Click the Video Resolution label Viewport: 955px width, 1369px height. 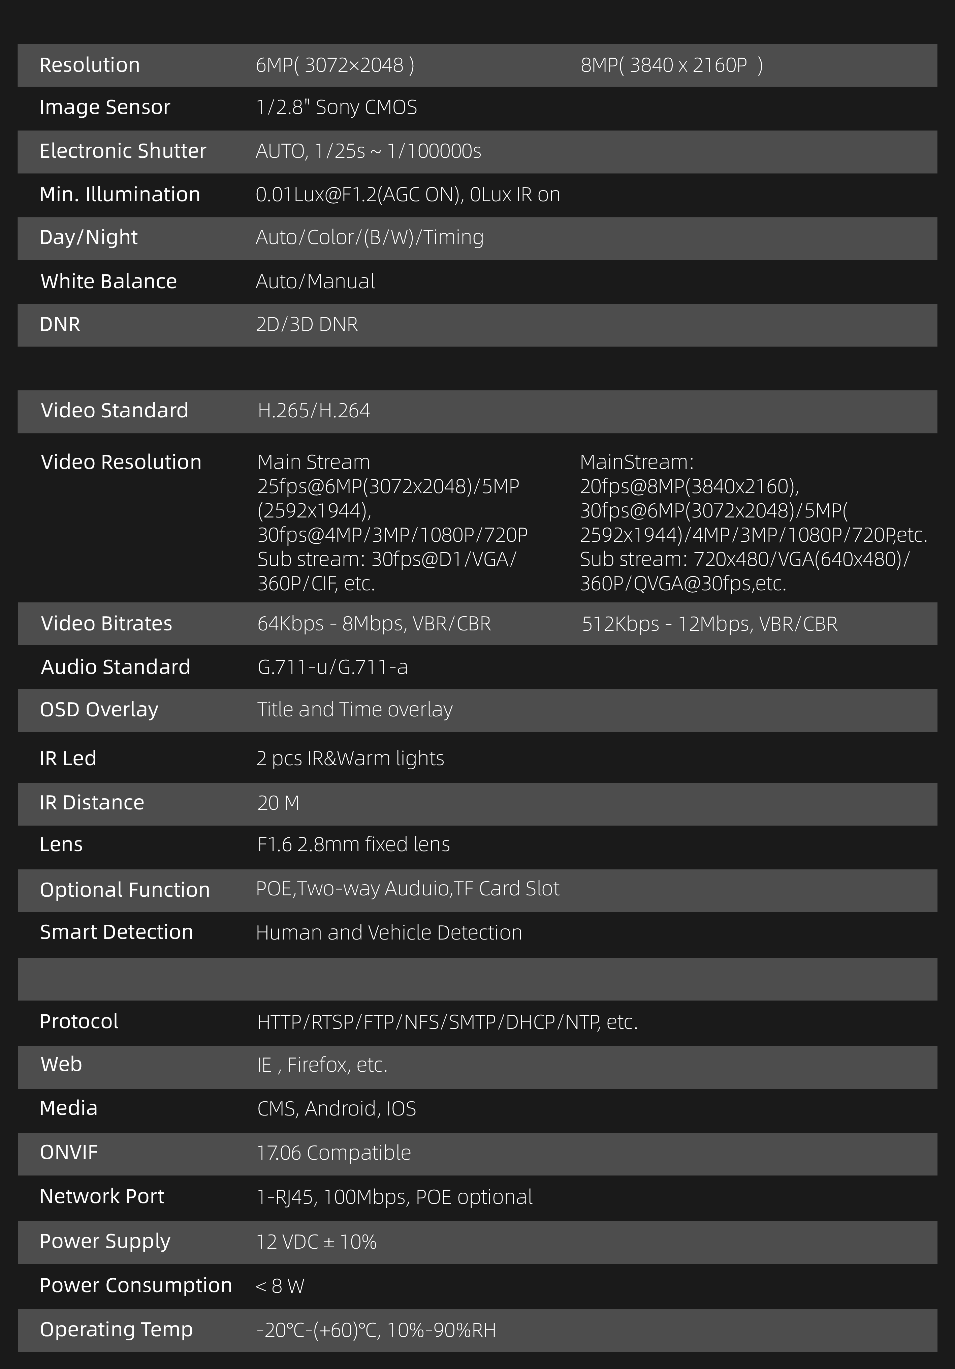click(121, 462)
